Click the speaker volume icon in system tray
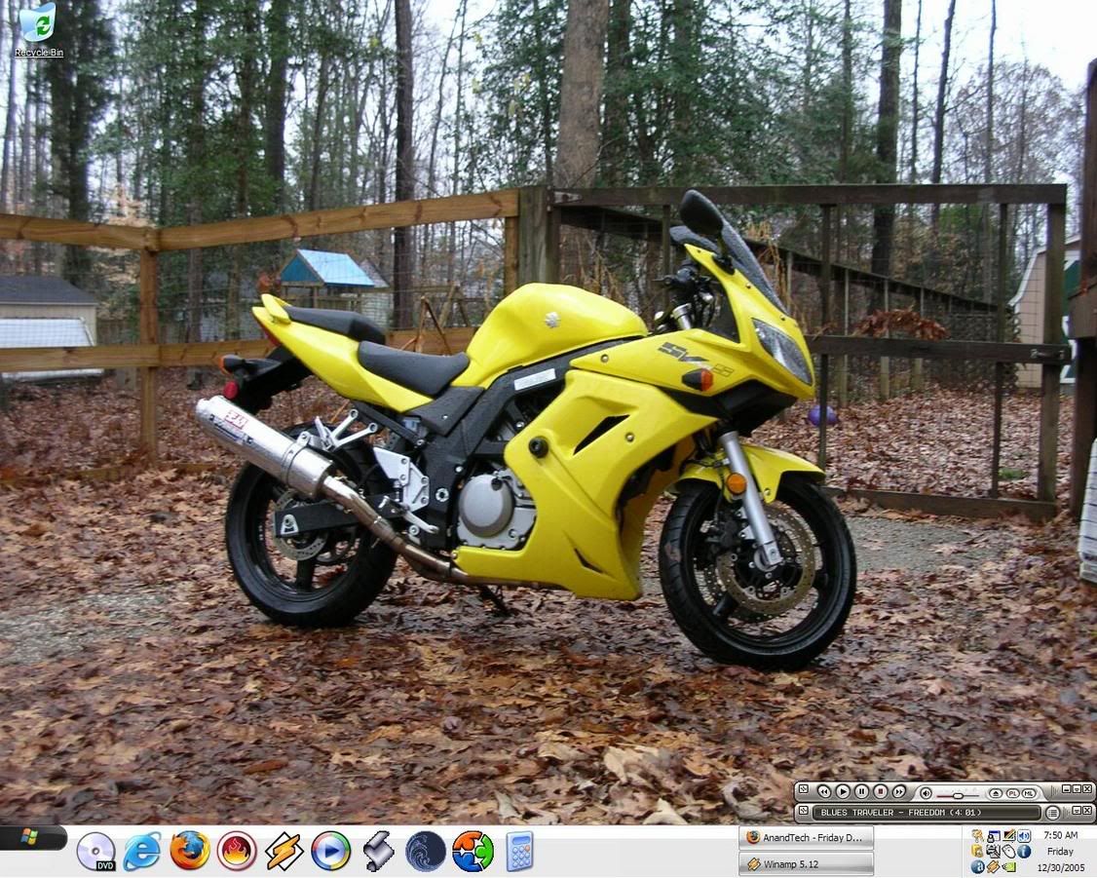This screenshot has height=878, width=1097. pos(1023,836)
